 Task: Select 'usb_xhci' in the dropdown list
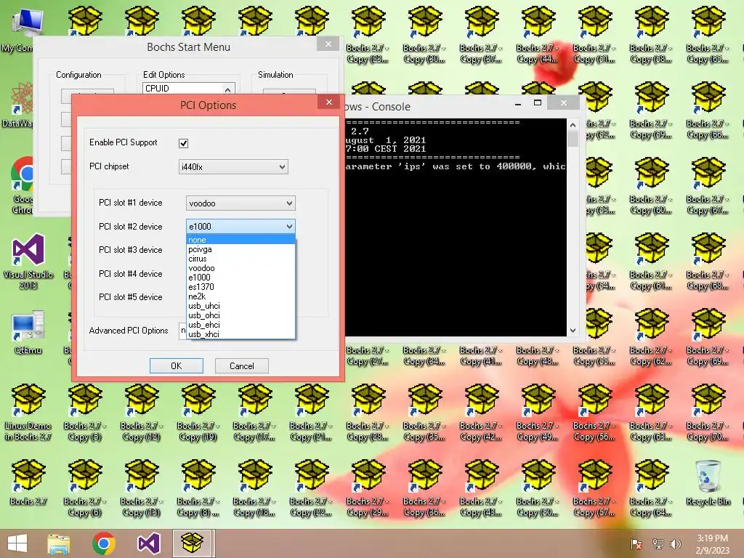[240, 334]
